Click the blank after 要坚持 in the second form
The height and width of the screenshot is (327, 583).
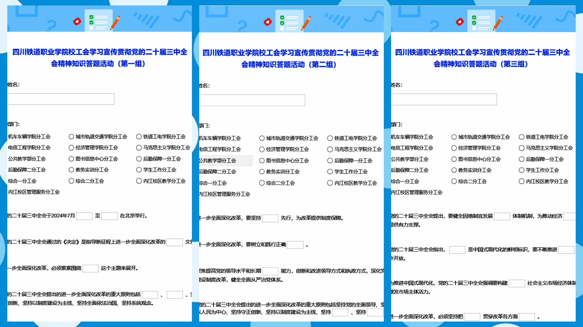[270, 218]
